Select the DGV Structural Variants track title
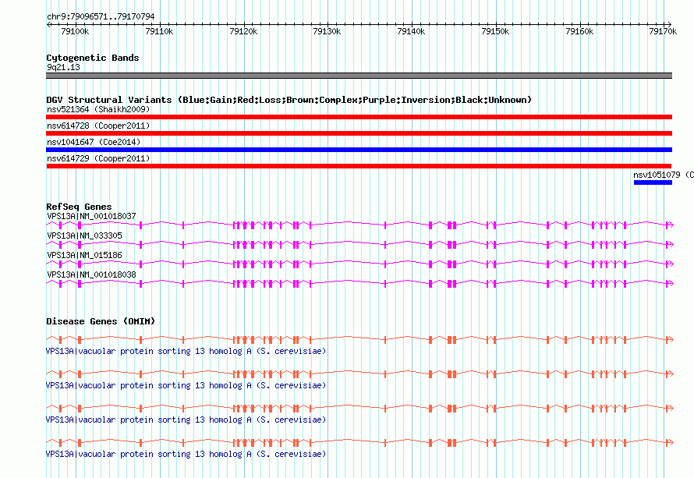 click(289, 100)
